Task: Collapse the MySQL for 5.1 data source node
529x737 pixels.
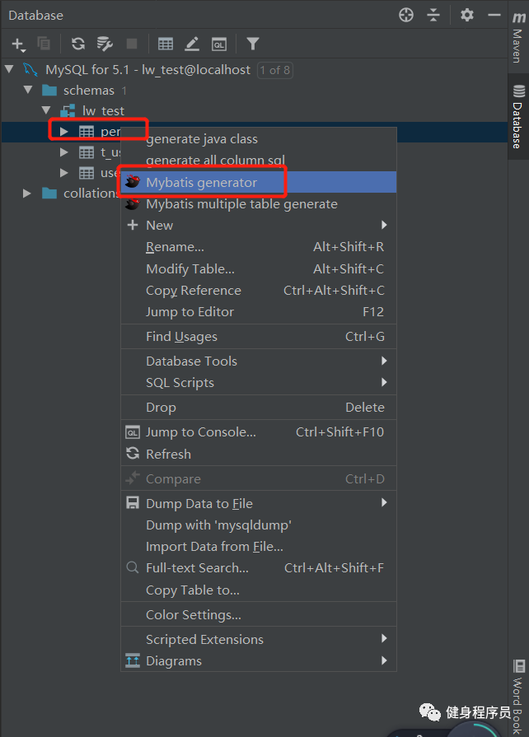Action: (x=9, y=70)
